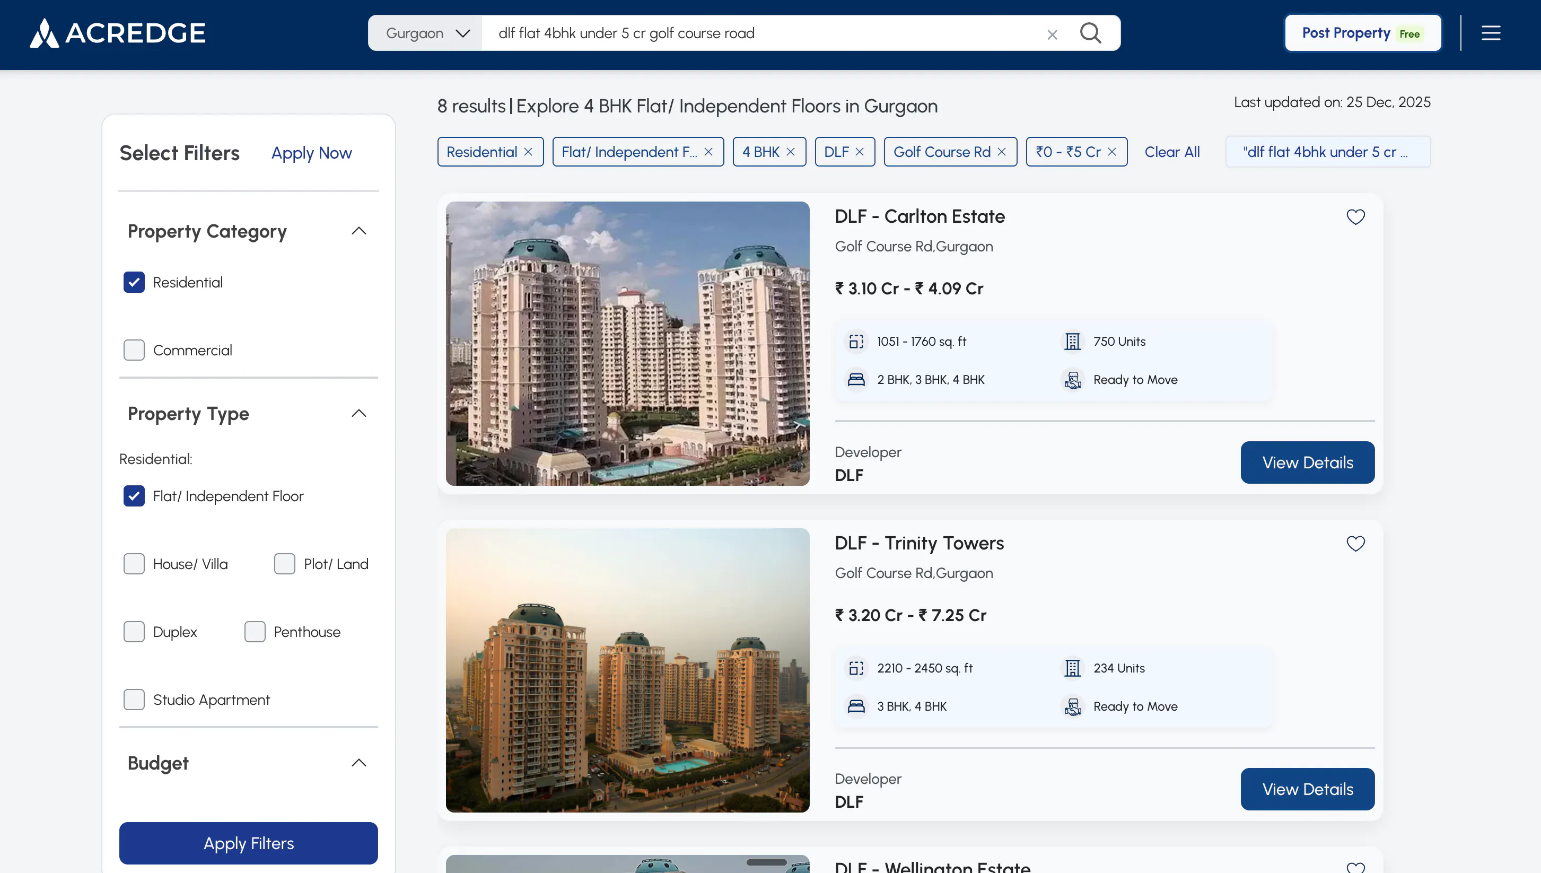This screenshot has height=873, width=1541.
Task: View Details for DLF - Carlton Estate
Action: (x=1307, y=462)
